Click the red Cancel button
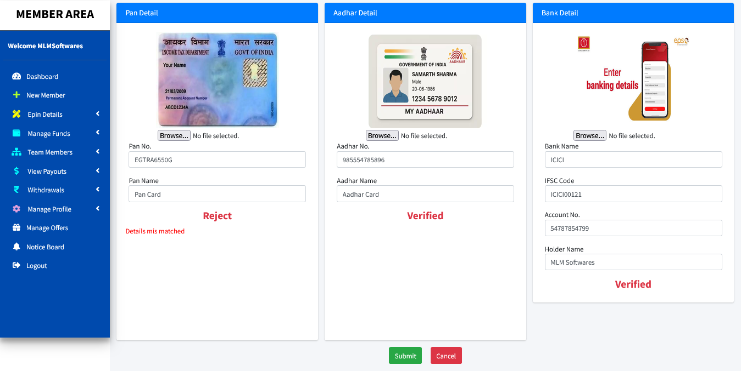The image size is (741, 371). pyautogui.click(x=446, y=356)
